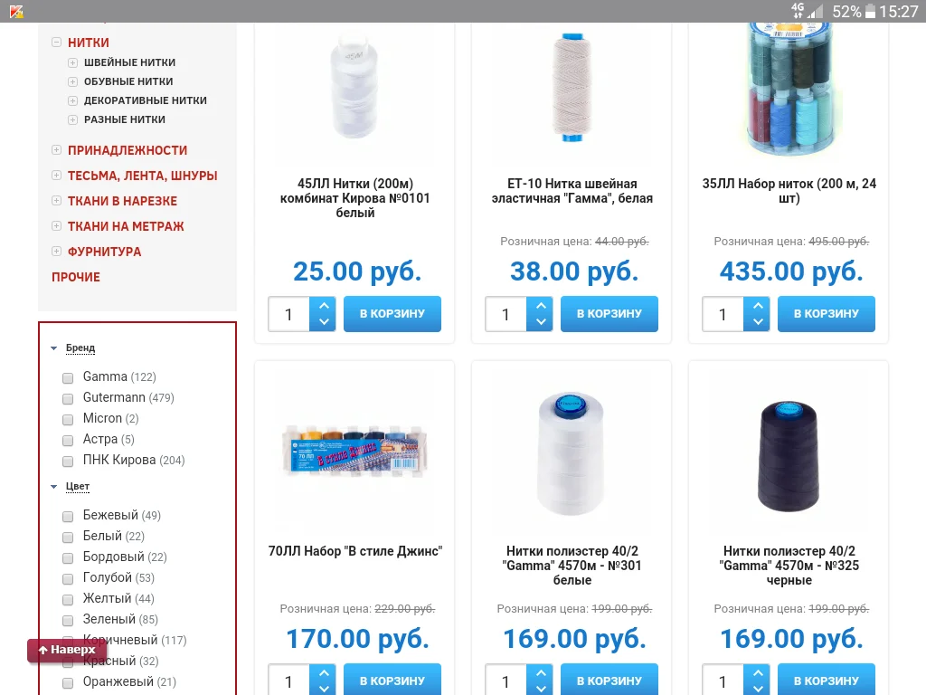Expand ПРИНАДЛЕЖНОСТИ plus icon
Image resolution: width=926 pixels, height=695 pixels.
click(57, 149)
